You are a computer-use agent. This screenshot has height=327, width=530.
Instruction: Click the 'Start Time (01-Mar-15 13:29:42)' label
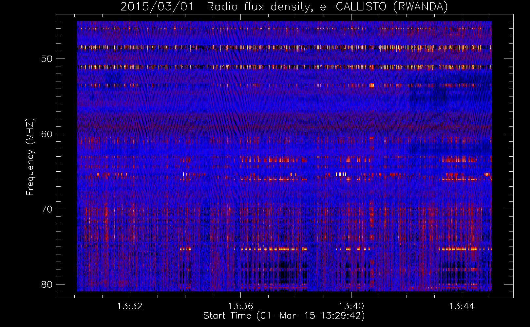pyautogui.click(x=284, y=316)
